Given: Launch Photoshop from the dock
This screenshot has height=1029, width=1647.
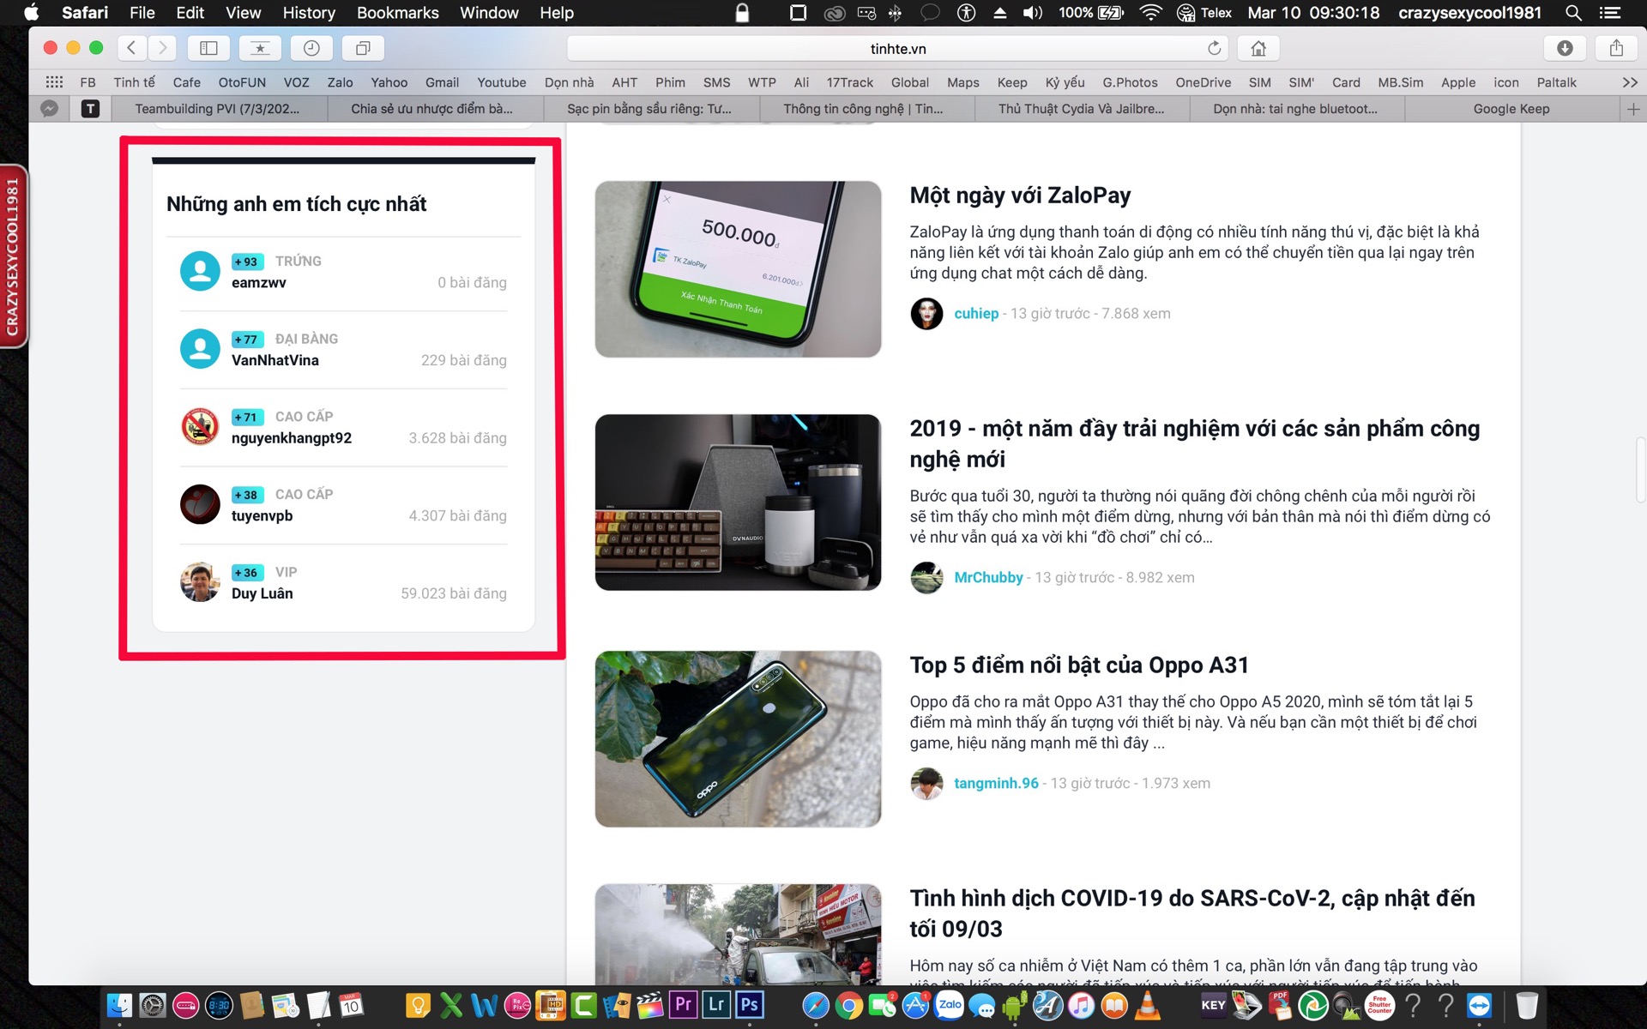Looking at the screenshot, I should [x=750, y=1004].
